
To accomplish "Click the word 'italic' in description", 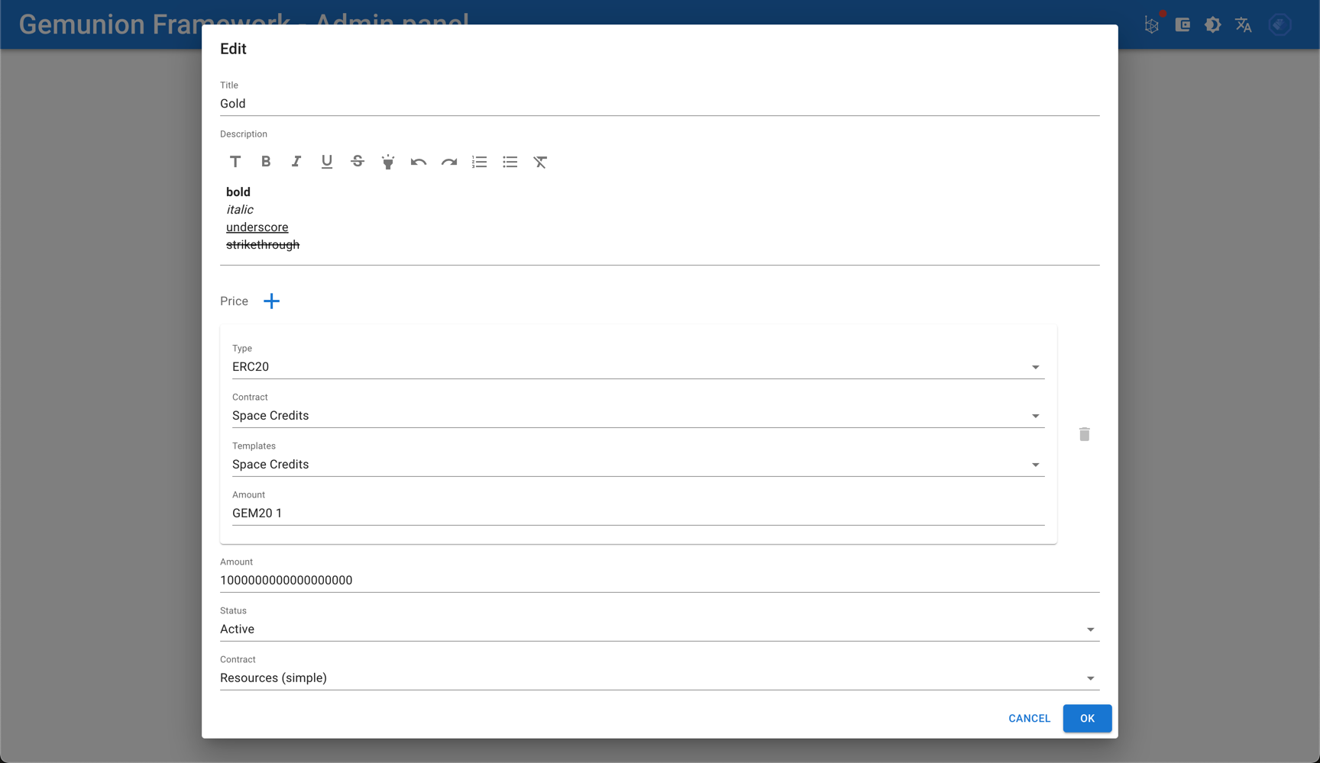I will coord(240,210).
